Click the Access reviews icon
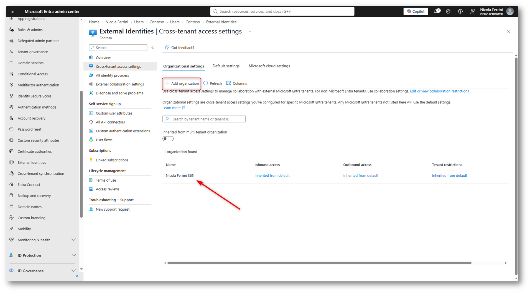Image resolution: width=530 pixels, height=293 pixels. click(x=91, y=189)
